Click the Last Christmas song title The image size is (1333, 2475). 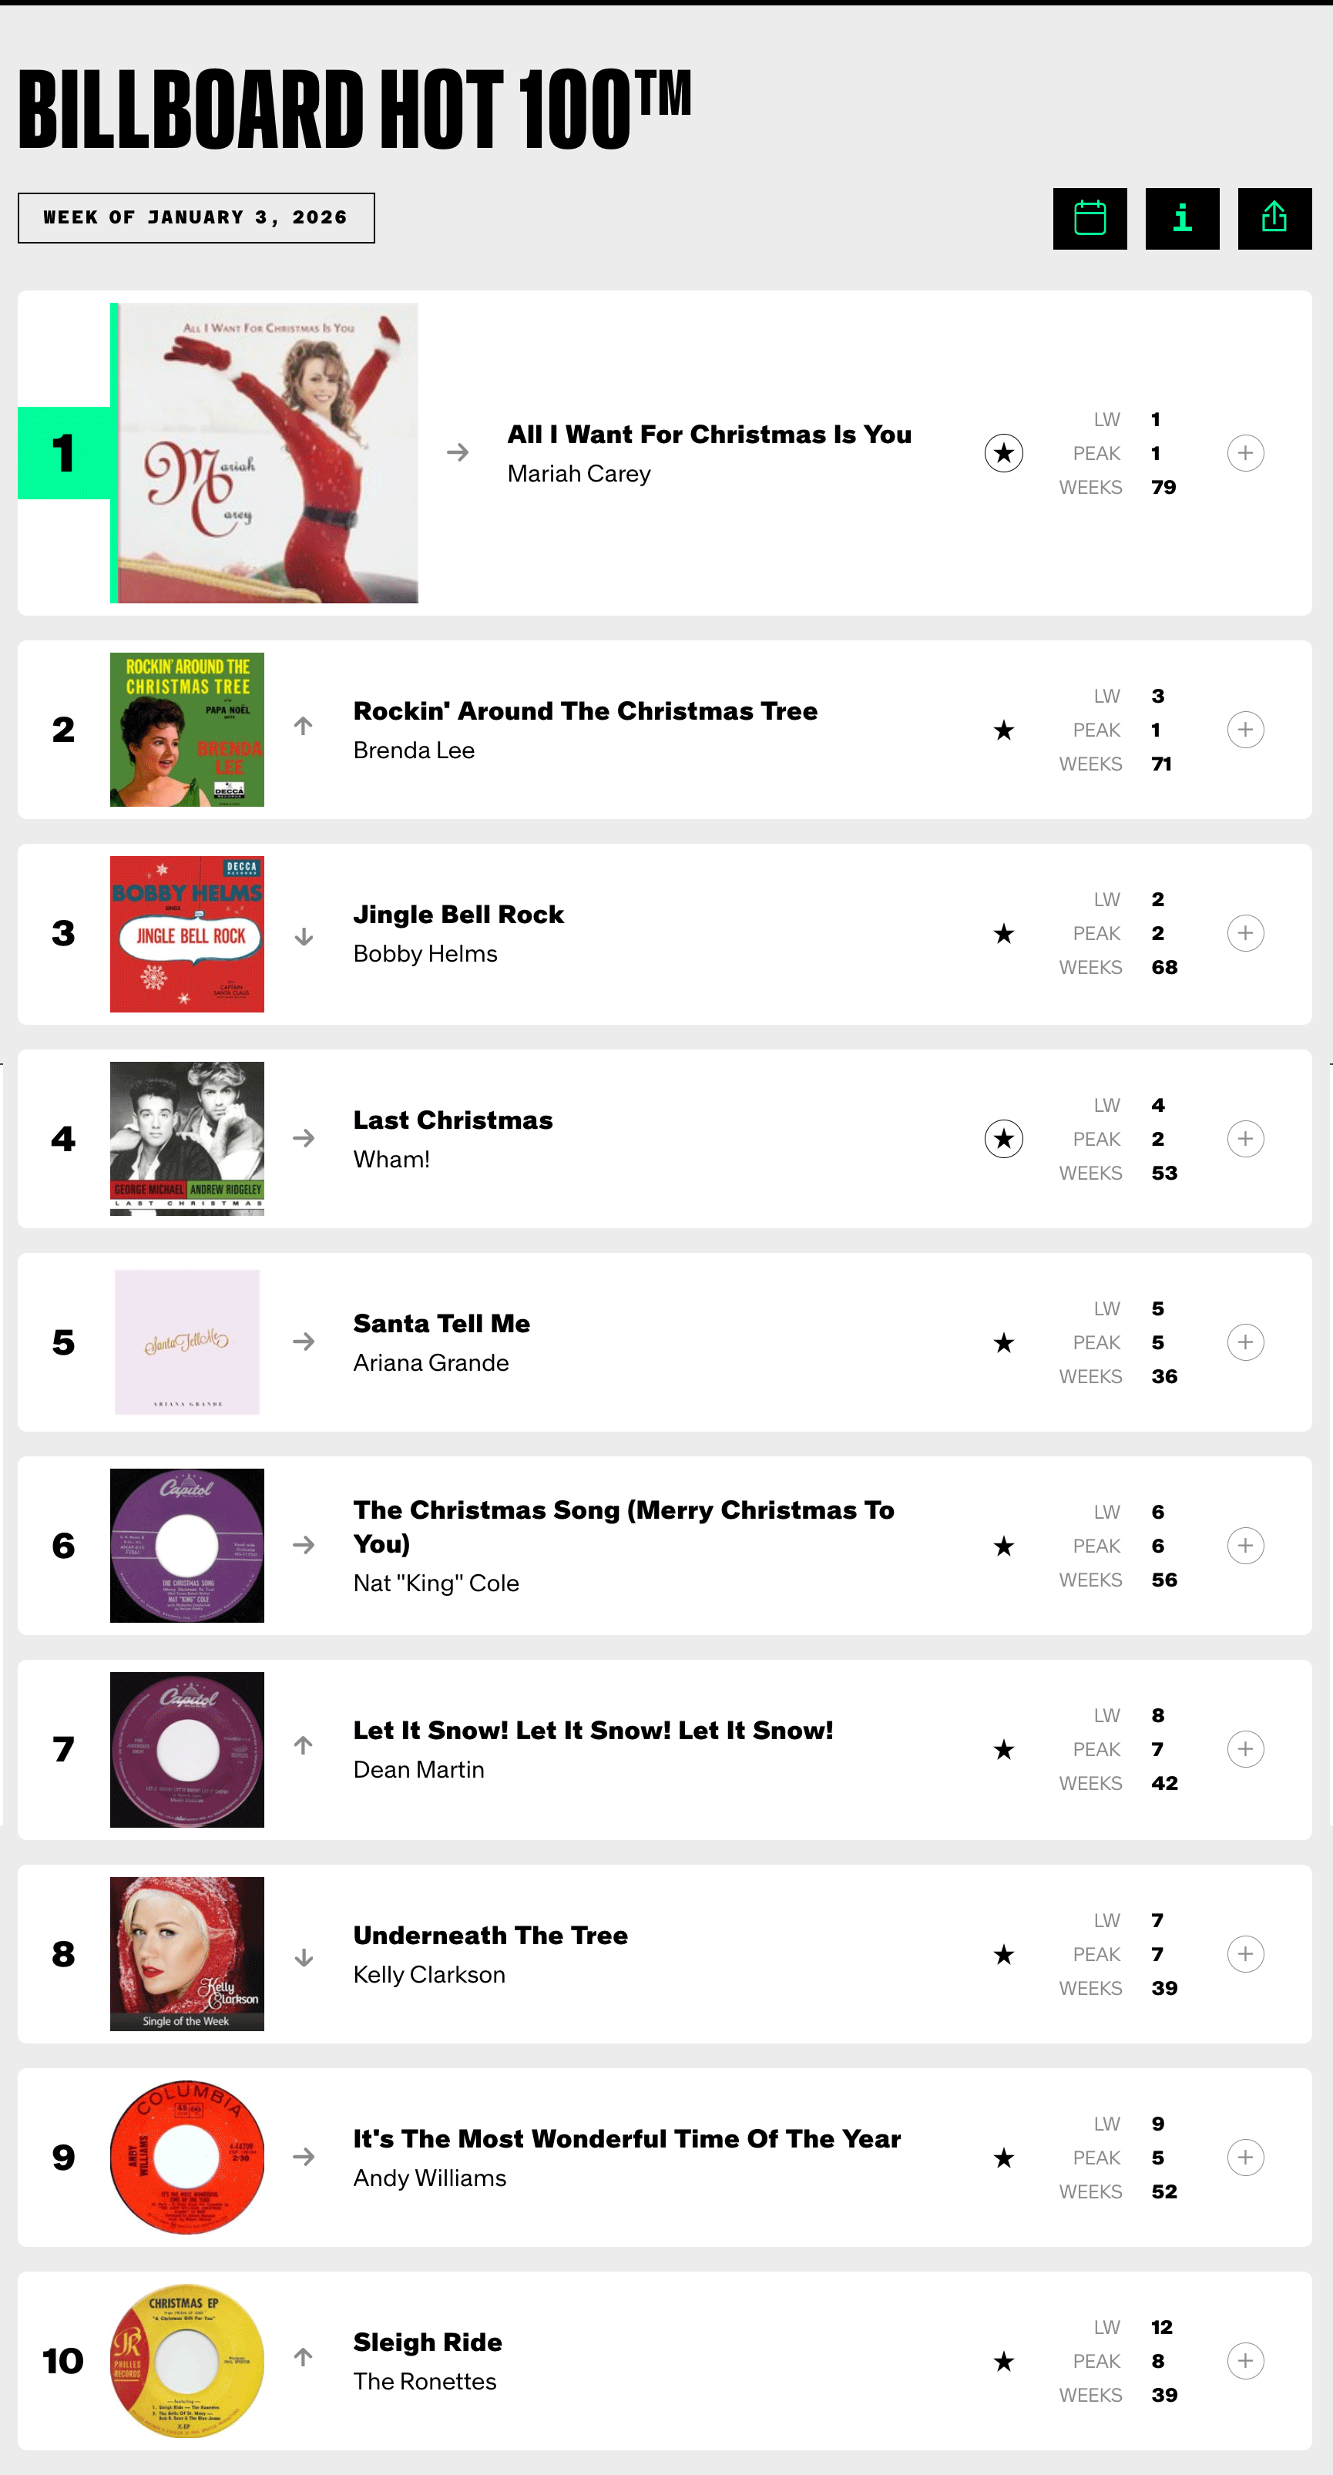point(452,1120)
